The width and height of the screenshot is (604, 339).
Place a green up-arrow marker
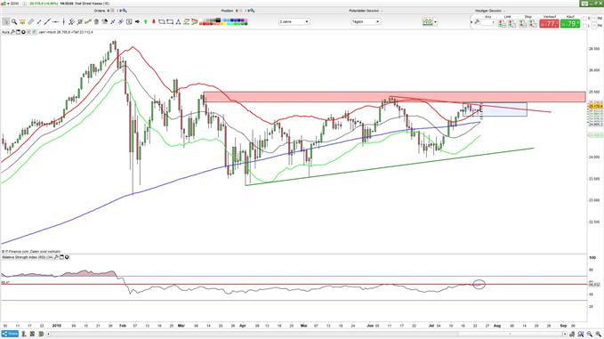coord(146,22)
